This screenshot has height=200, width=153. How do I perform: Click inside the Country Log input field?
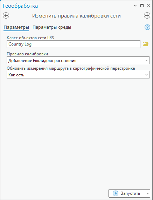pos(74,44)
